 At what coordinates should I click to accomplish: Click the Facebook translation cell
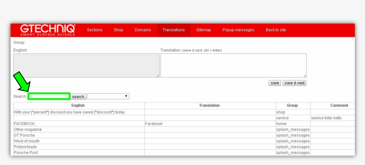tap(210, 124)
